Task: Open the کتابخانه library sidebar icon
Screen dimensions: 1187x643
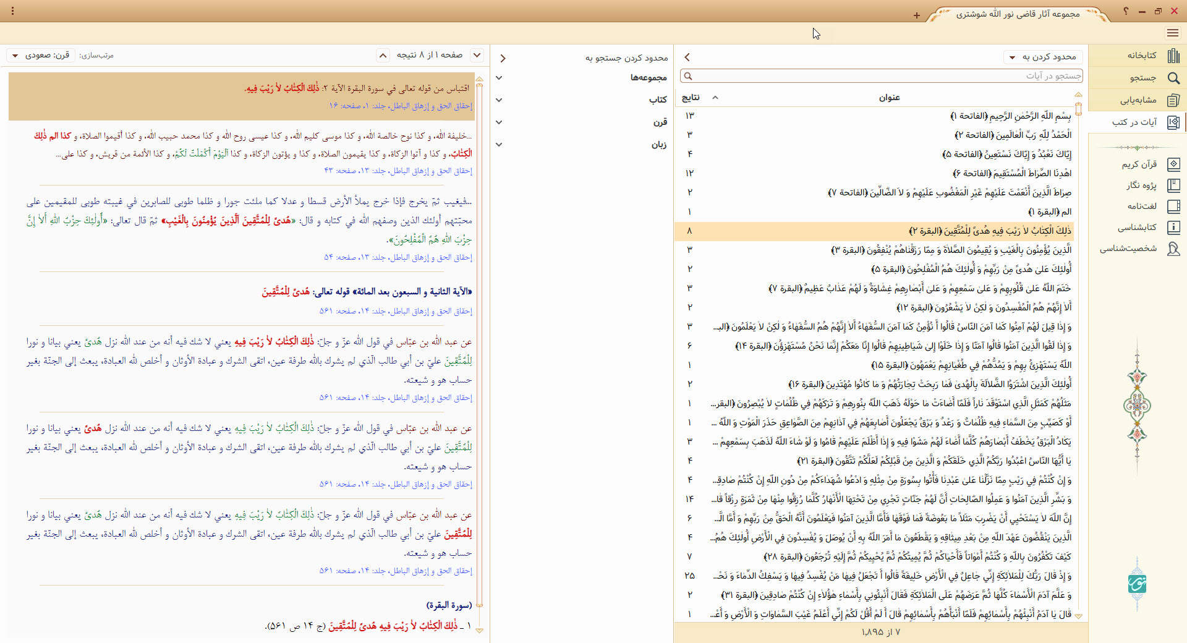Action: tap(1173, 56)
